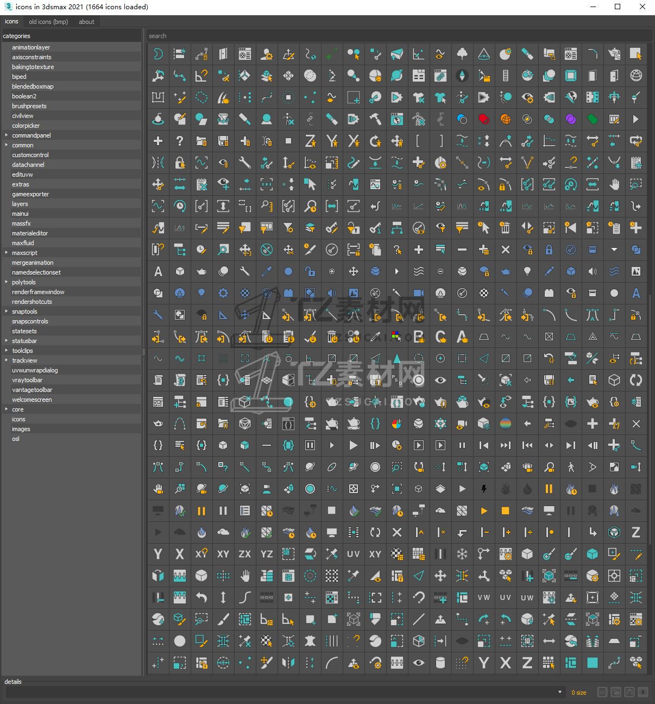This screenshot has height=704, width=655.
Task: Expand the toolclips category
Action: coord(7,351)
